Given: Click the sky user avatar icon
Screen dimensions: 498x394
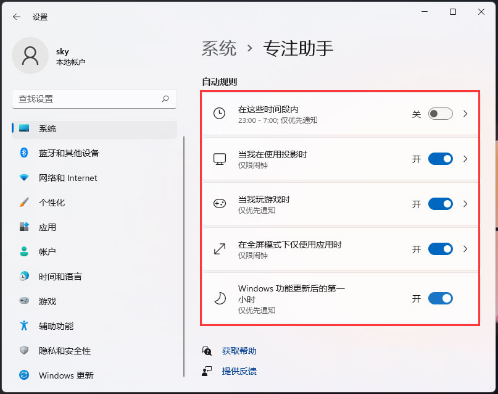Looking at the screenshot, I should (x=30, y=56).
